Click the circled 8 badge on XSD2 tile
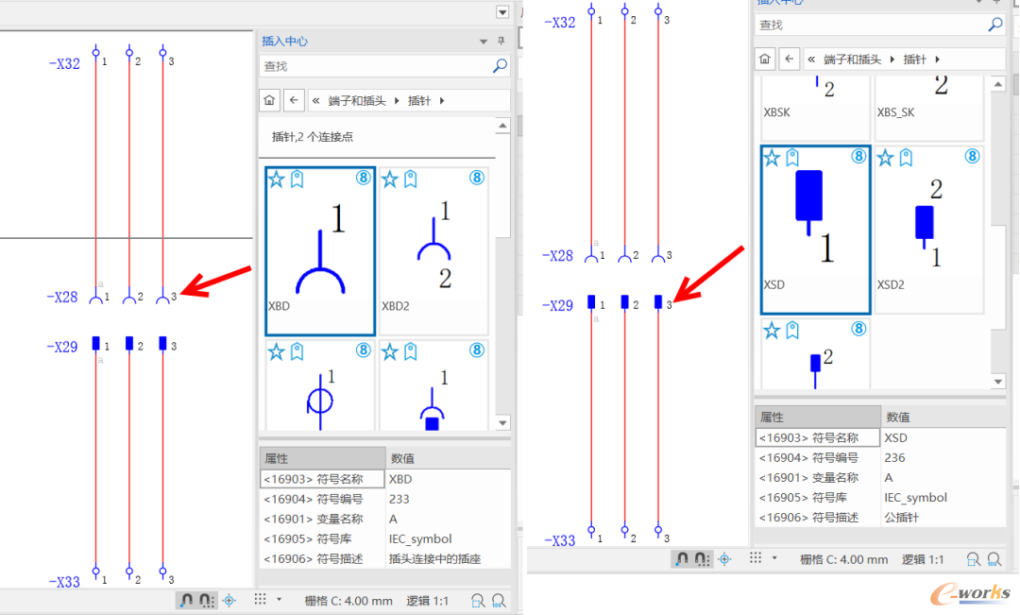Viewport: 1020px width, 615px height. [973, 156]
